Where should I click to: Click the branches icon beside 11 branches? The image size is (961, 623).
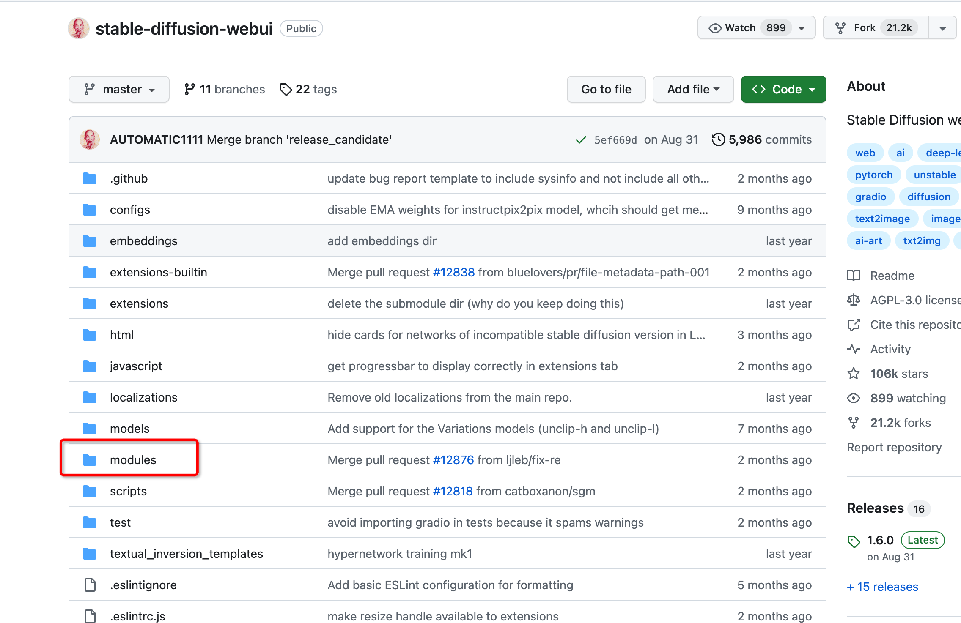coord(189,89)
